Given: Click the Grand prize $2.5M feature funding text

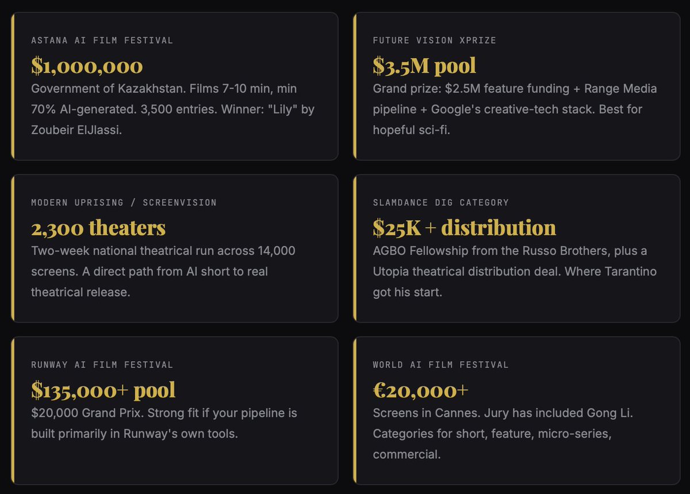Looking at the screenshot, I should (515, 109).
